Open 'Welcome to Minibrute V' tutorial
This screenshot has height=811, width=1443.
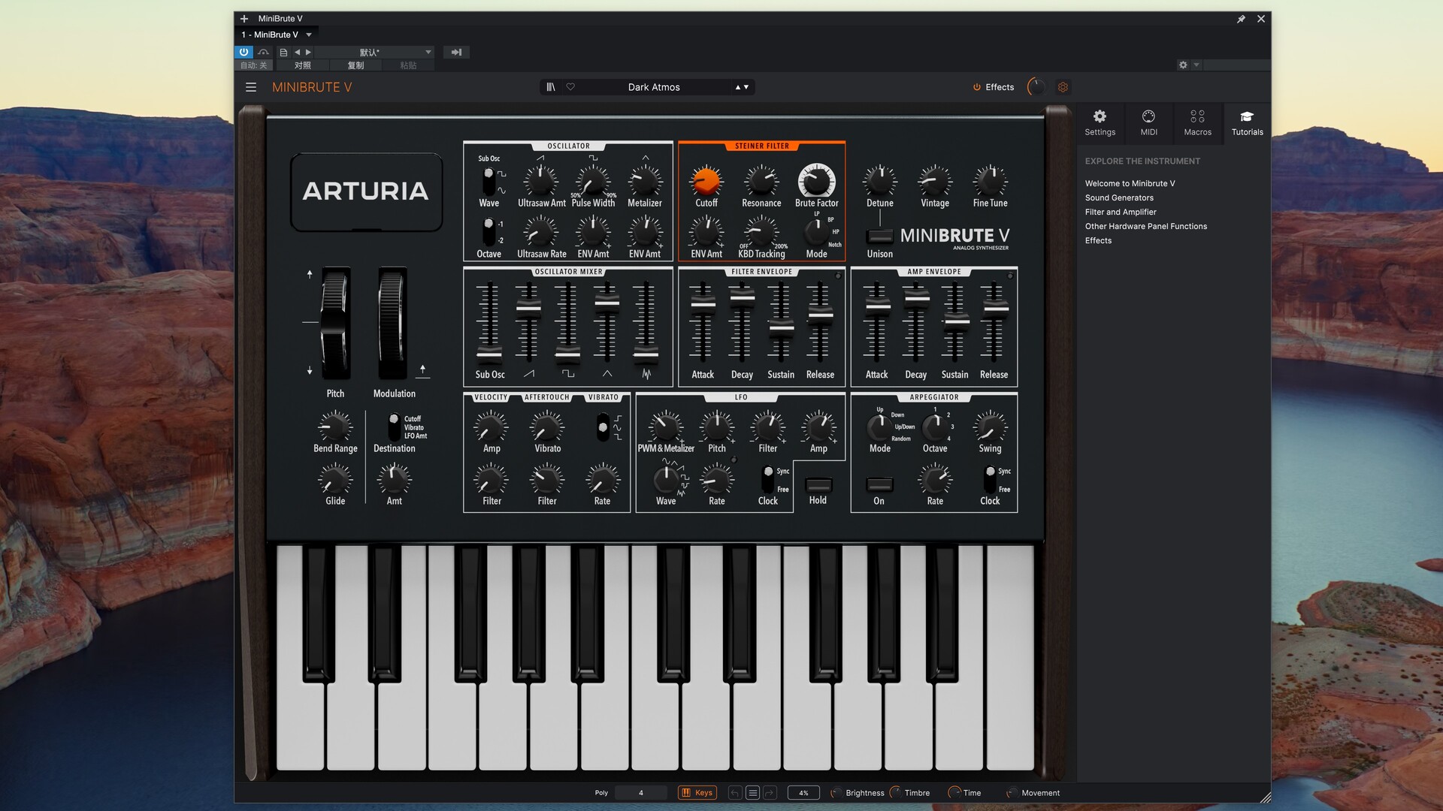click(x=1130, y=183)
